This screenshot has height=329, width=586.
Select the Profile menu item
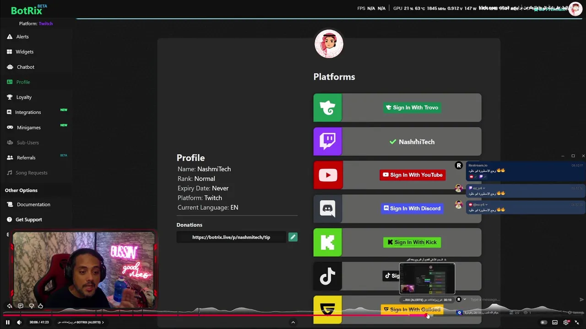[23, 82]
